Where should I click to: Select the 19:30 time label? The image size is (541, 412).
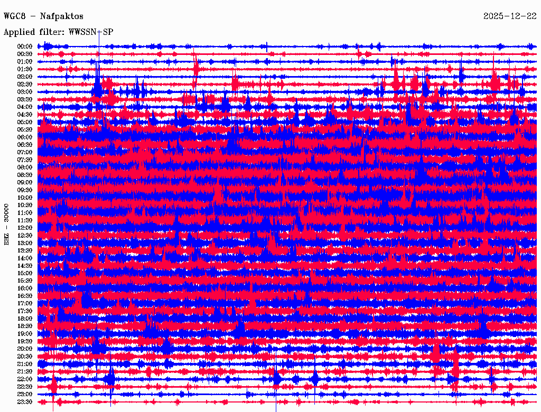(x=25, y=341)
